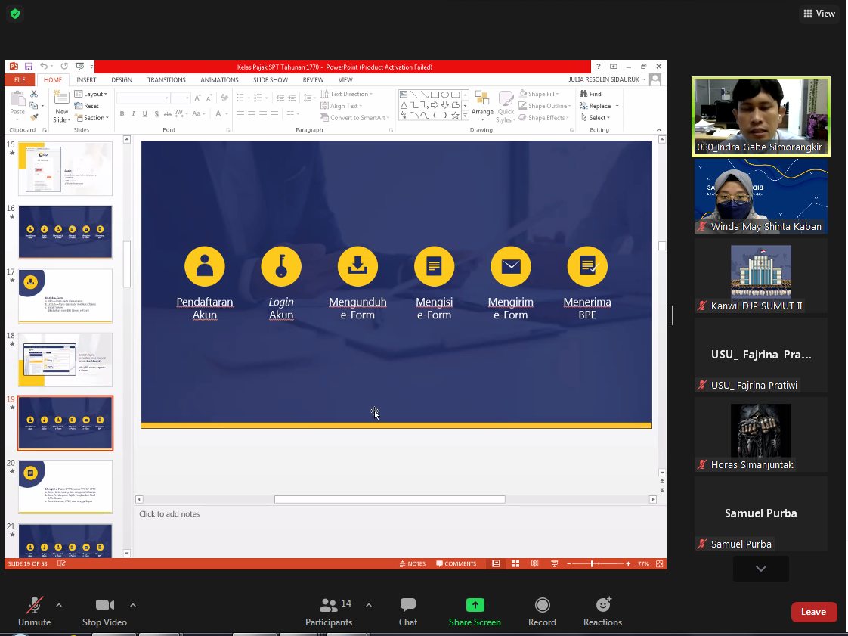Toggle the Notes pane in status bar
The height and width of the screenshot is (636, 848).
coord(413,563)
